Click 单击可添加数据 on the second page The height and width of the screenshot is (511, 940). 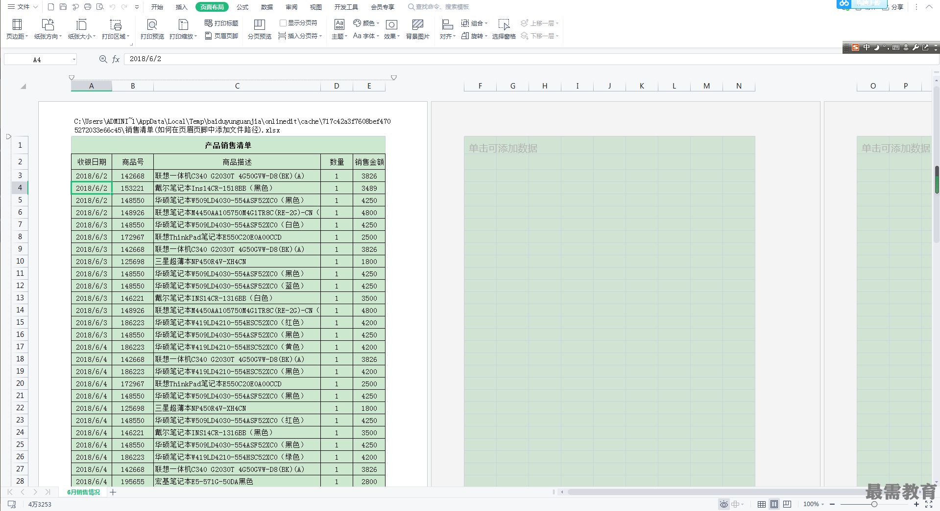[x=503, y=148]
